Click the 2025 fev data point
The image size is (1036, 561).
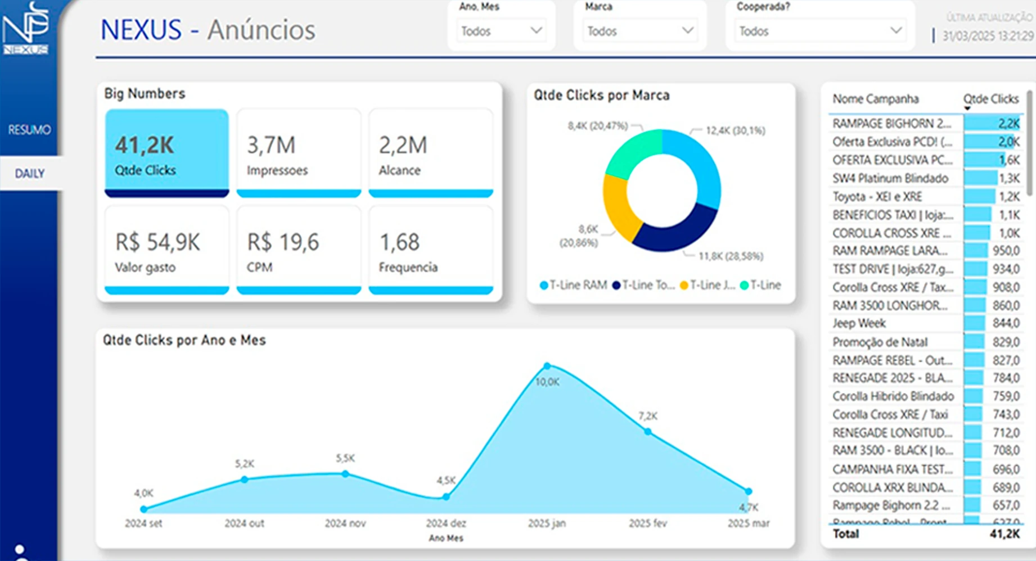pyautogui.click(x=648, y=432)
